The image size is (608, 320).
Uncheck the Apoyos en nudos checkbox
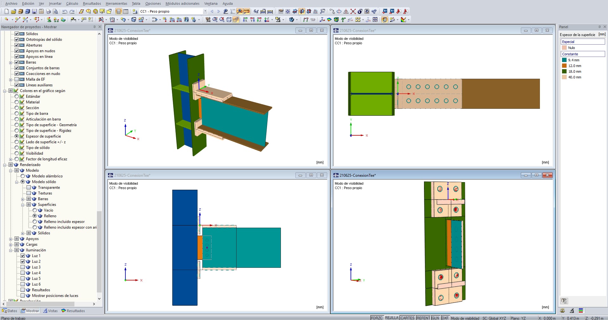(x=17, y=51)
